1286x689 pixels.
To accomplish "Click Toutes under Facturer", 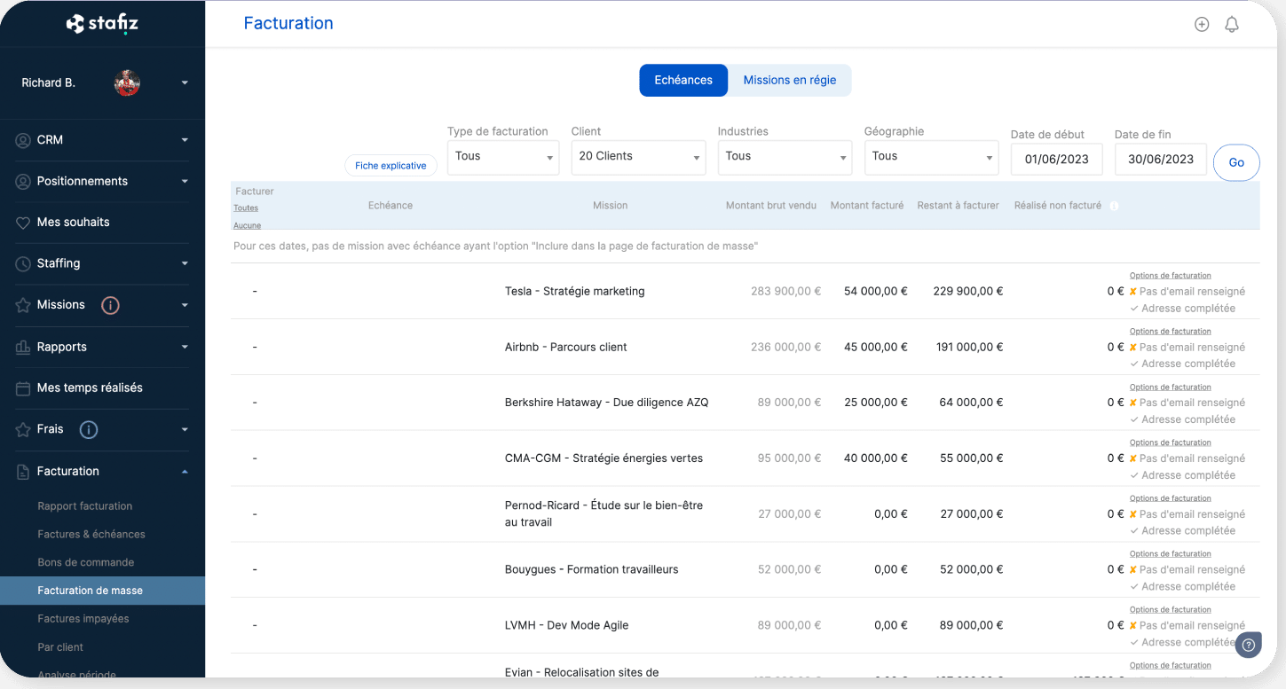I will tap(246, 208).
